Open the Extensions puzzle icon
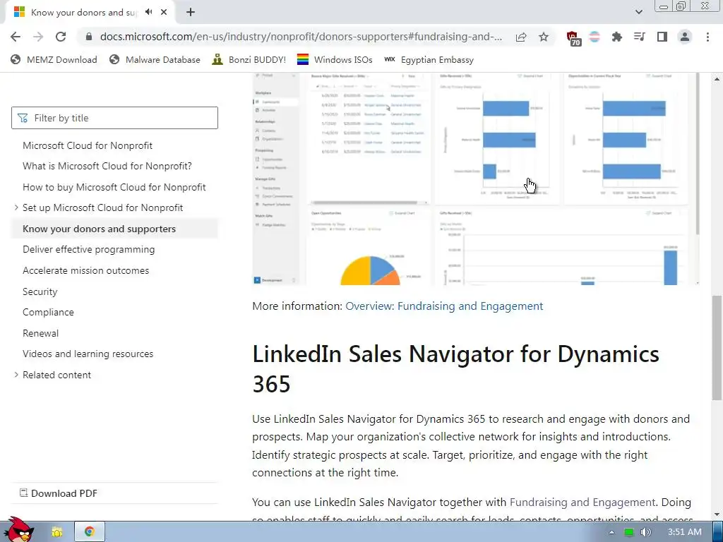Screen dimensions: 723x542 click(x=616, y=37)
